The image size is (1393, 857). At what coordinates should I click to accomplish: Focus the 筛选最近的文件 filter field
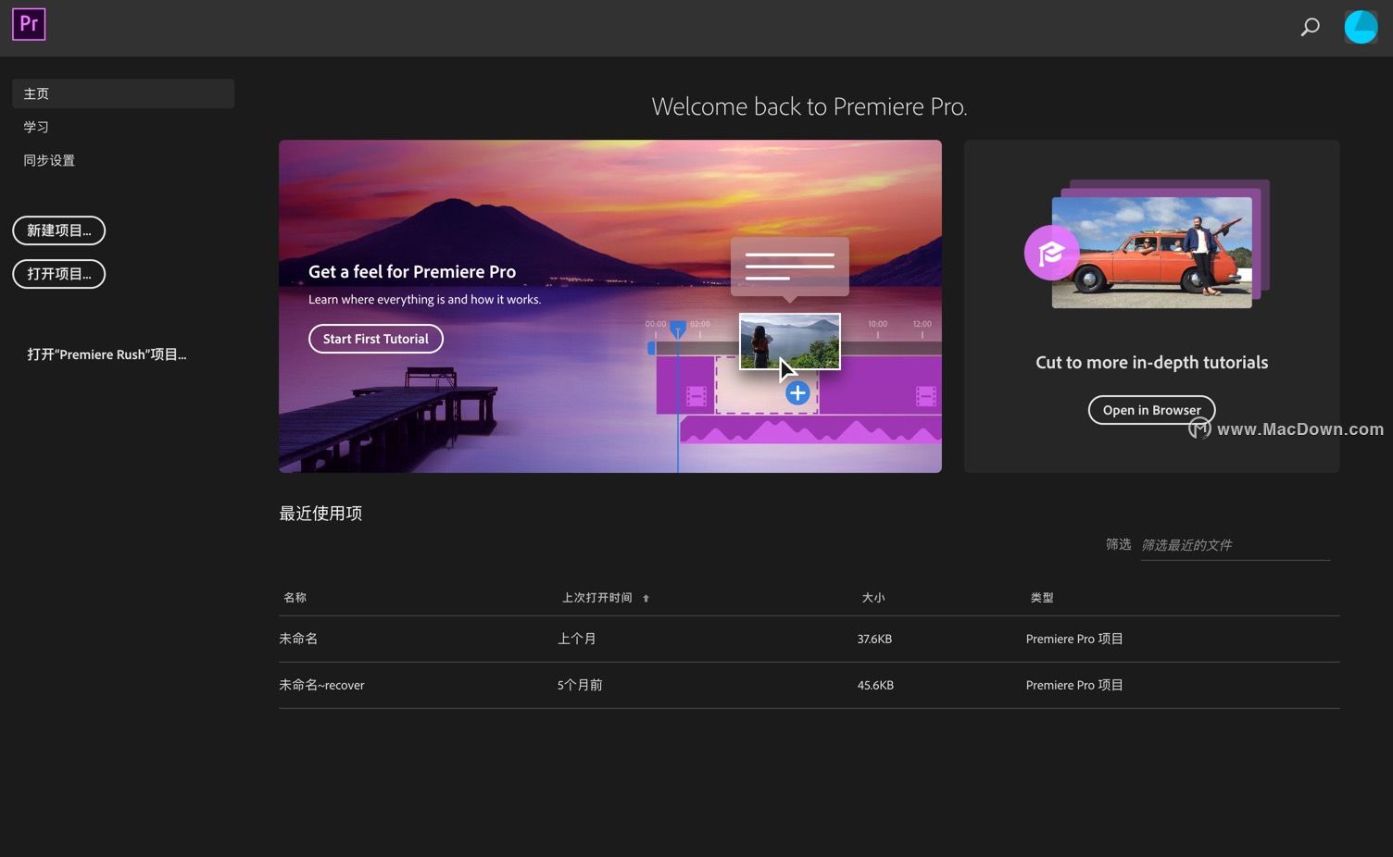point(1236,545)
